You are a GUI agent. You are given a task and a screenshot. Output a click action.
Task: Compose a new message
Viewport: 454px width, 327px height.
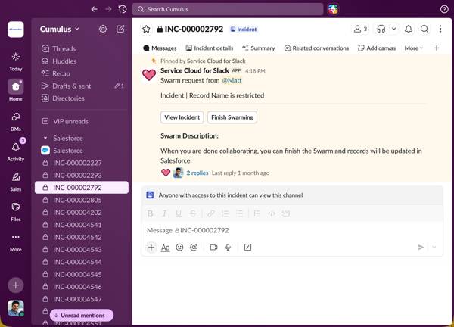click(120, 29)
